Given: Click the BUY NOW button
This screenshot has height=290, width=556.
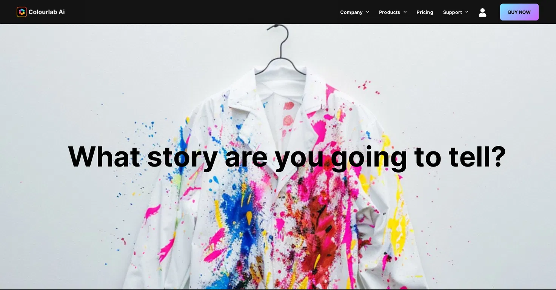Looking at the screenshot, I should (519, 12).
